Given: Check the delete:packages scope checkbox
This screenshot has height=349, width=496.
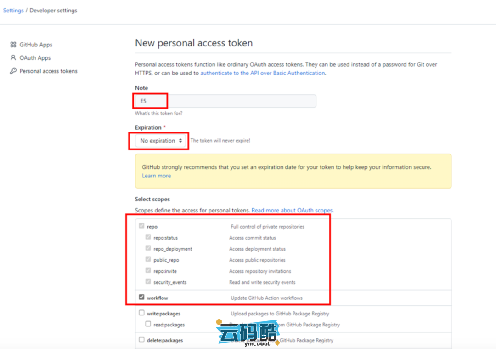Looking at the screenshot, I should [x=141, y=340].
